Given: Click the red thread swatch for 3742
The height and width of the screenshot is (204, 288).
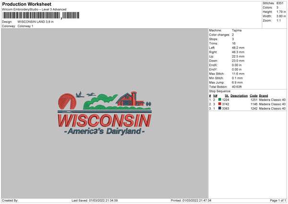Looking at the screenshot, I should tap(220, 104).
